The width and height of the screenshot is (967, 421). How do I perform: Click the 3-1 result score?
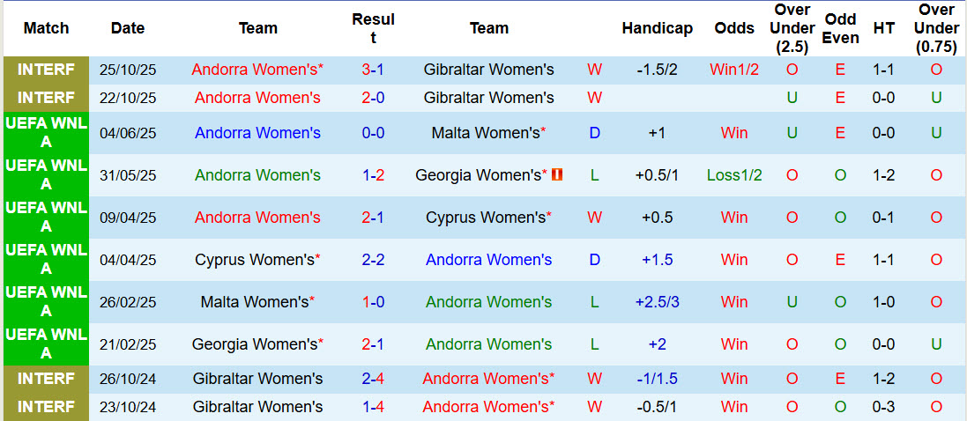[x=373, y=70]
